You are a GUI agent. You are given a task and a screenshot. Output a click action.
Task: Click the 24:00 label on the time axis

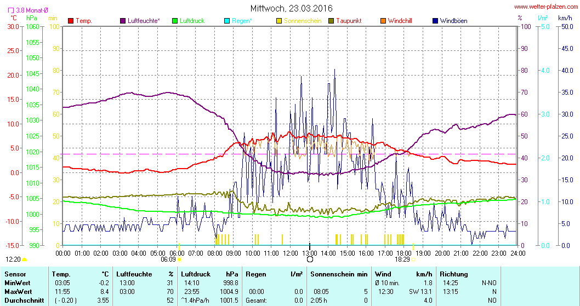(x=518, y=253)
